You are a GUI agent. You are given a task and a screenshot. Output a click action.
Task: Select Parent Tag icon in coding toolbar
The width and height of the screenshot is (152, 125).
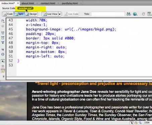tap(3, 50)
